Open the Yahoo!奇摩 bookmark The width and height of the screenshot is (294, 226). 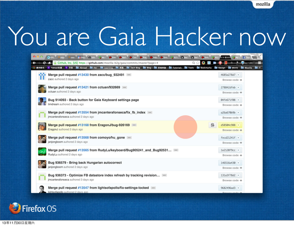click(x=55, y=68)
